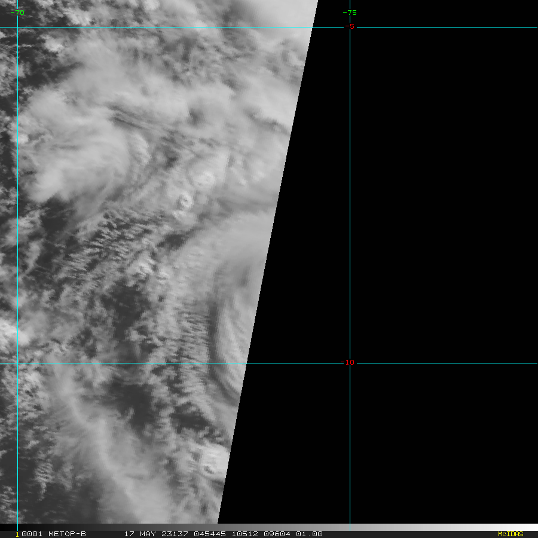Viewport: 538px width, 538px height.
Task: Click the green -75 longitude label
Action: click(x=349, y=13)
